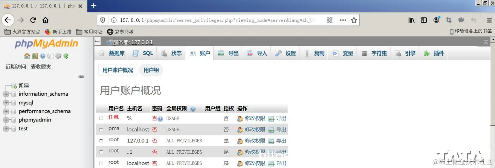Click screenshot crop tool icon

[x=449, y=20]
